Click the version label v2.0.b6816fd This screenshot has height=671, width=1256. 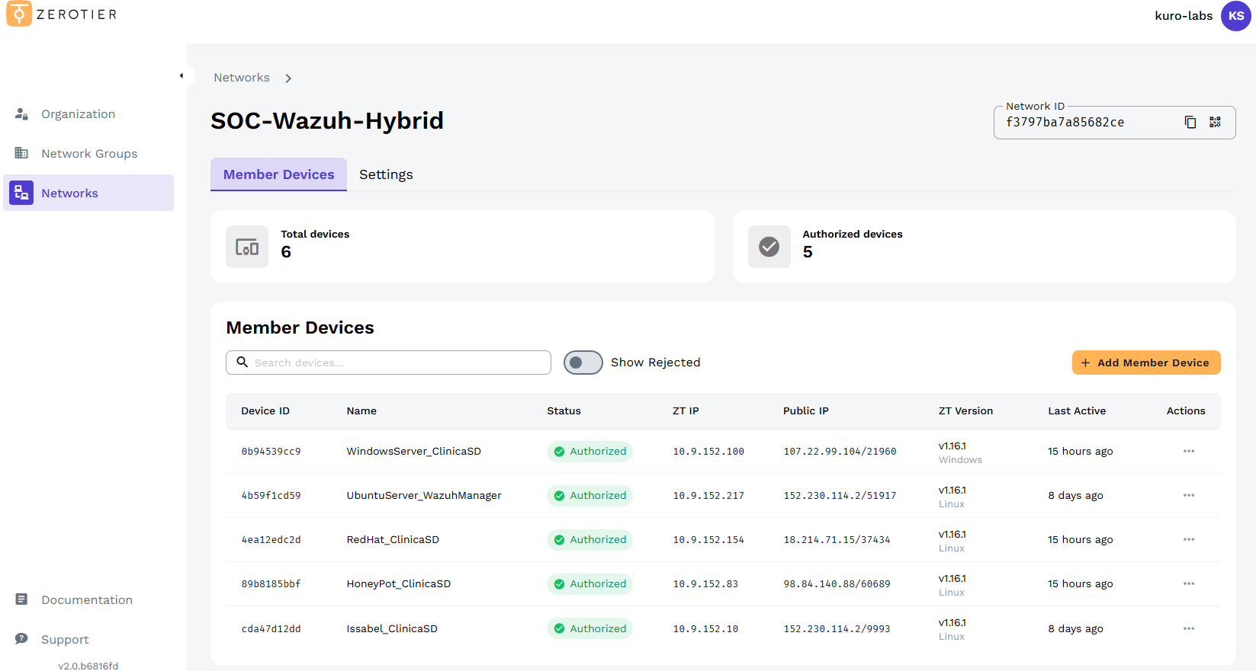coord(88,666)
